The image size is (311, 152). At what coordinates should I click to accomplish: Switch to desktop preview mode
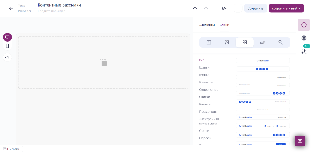(x=7, y=37)
